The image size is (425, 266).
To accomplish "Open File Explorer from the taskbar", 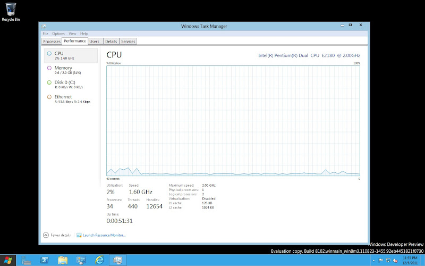I will [x=63, y=260].
